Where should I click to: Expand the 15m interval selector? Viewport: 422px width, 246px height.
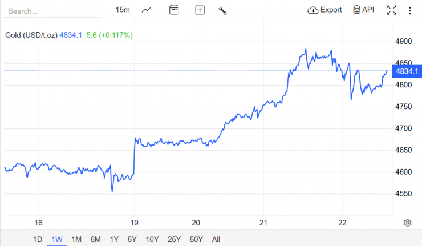click(123, 10)
